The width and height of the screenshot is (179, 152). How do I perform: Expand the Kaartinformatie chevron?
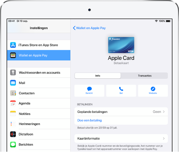[x=164, y=139]
